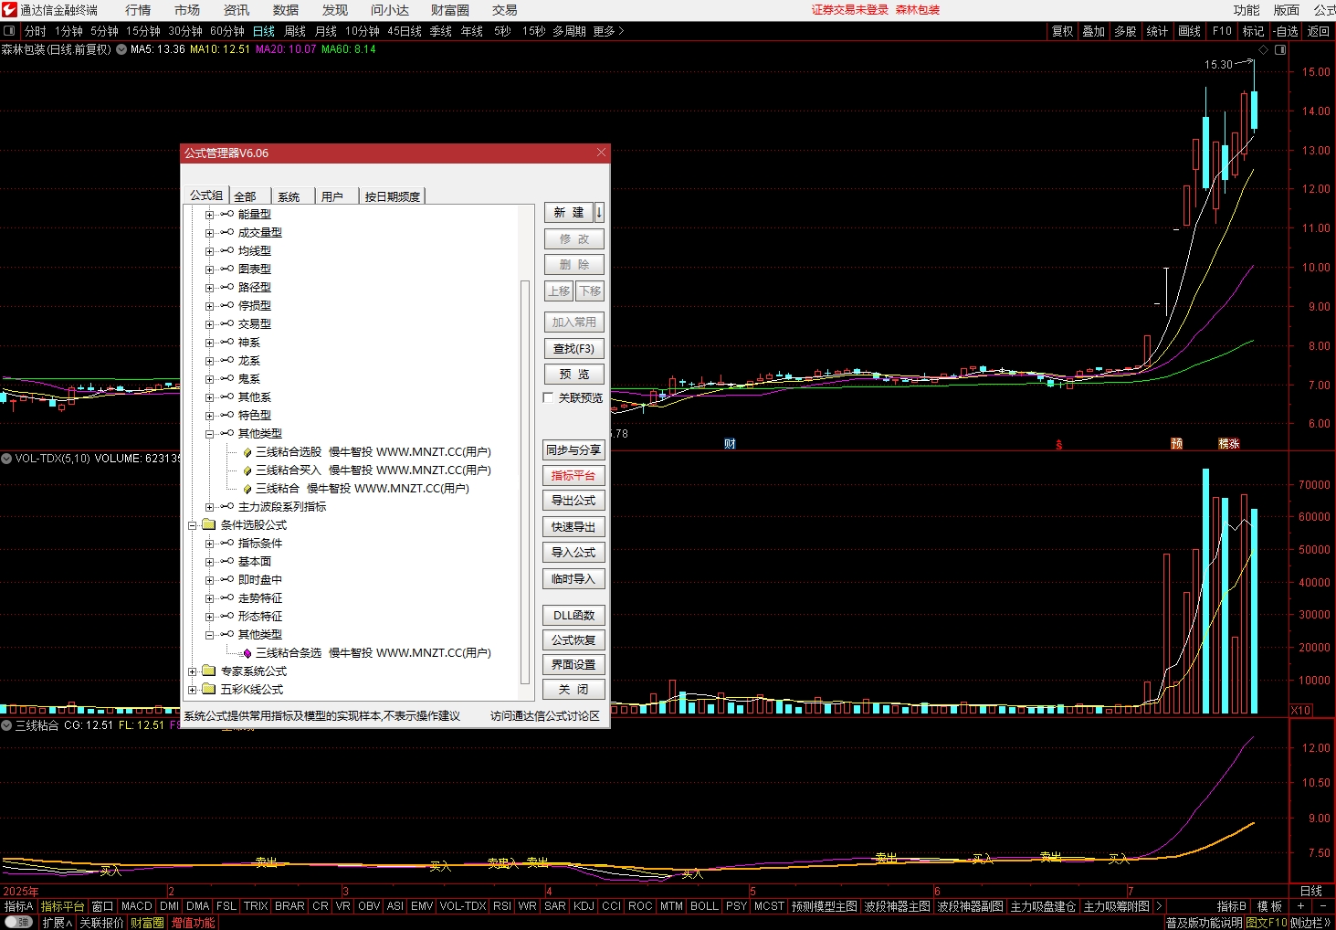Image resolution: width=1336 pixels, height=930 pixels.
Task: Click the node icon beside 能量型
Action: 226,214
